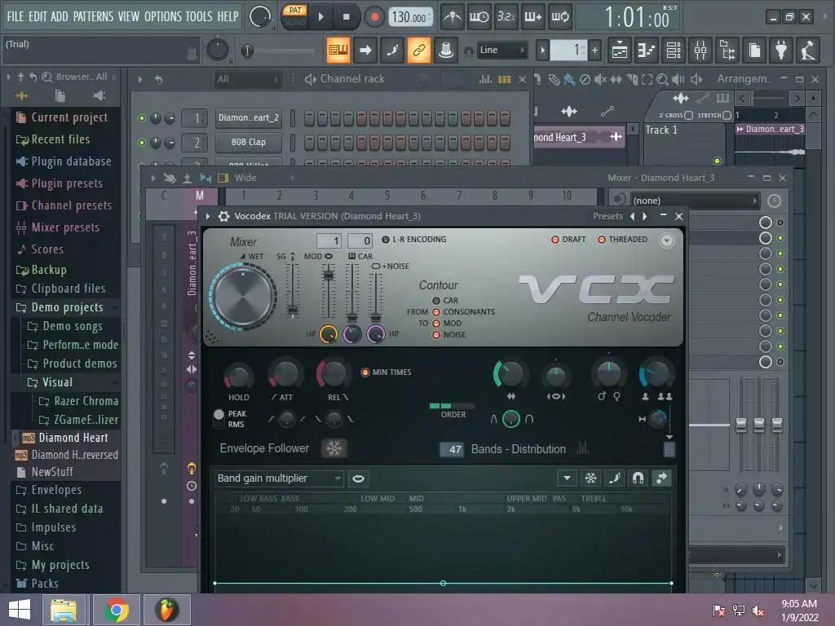Enable wait for input to start playing
This screenshot has width=835, height=626.
pos(479,17)
